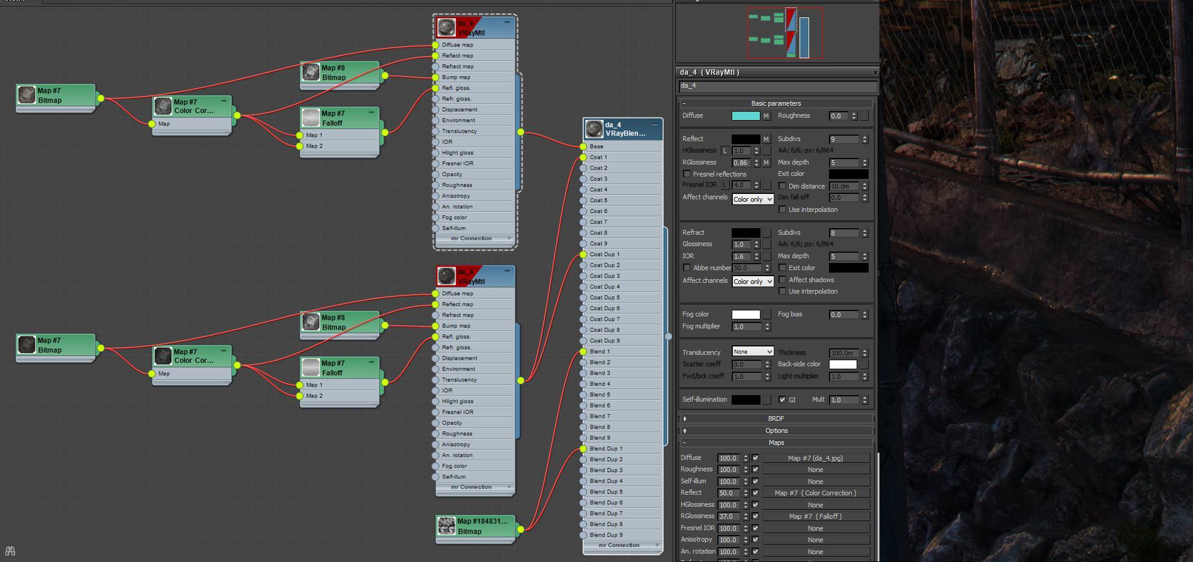Click the cyan Diffuse color swatch
Screen dimensions: 1193x562
coord(745,116)
